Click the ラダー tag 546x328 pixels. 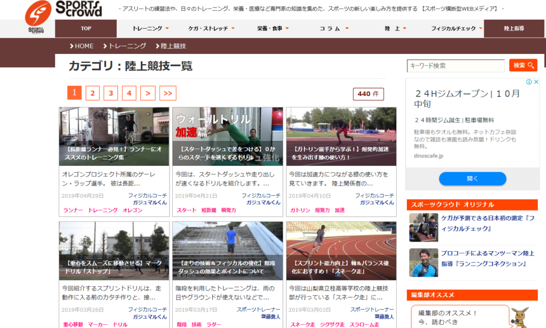tap(213, 324)
